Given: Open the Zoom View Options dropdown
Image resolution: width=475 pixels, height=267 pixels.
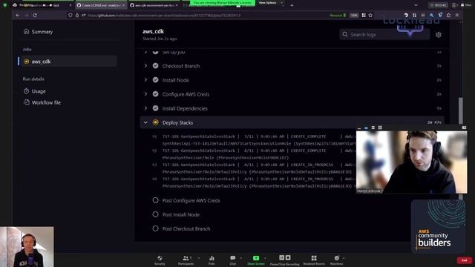Looking at the screenshot, I should coord(269,3).
